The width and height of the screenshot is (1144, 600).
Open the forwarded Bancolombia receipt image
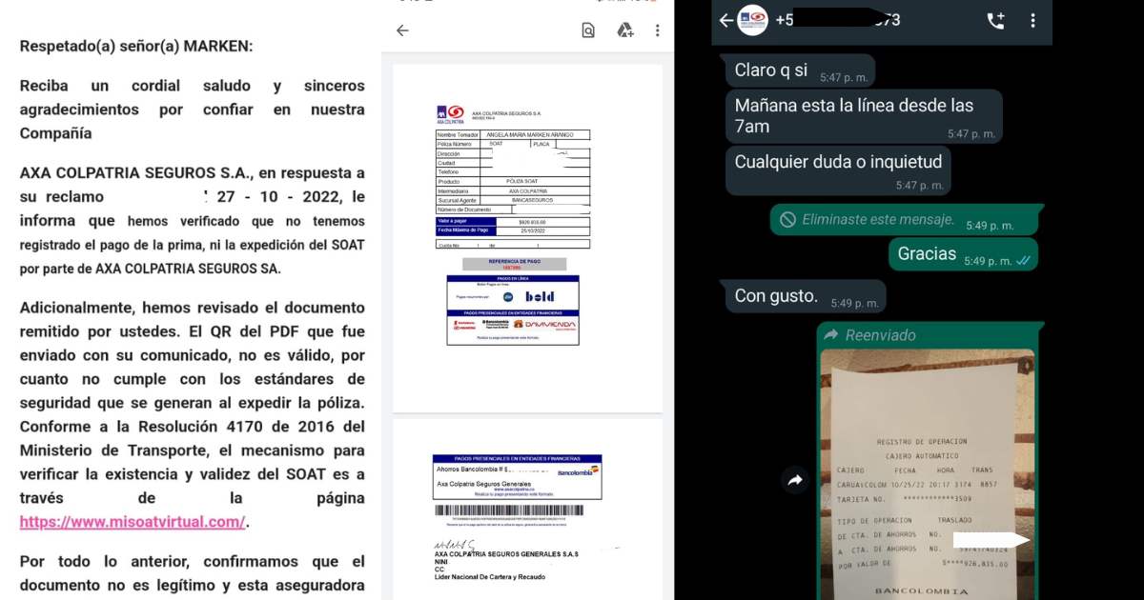(927, 476)
